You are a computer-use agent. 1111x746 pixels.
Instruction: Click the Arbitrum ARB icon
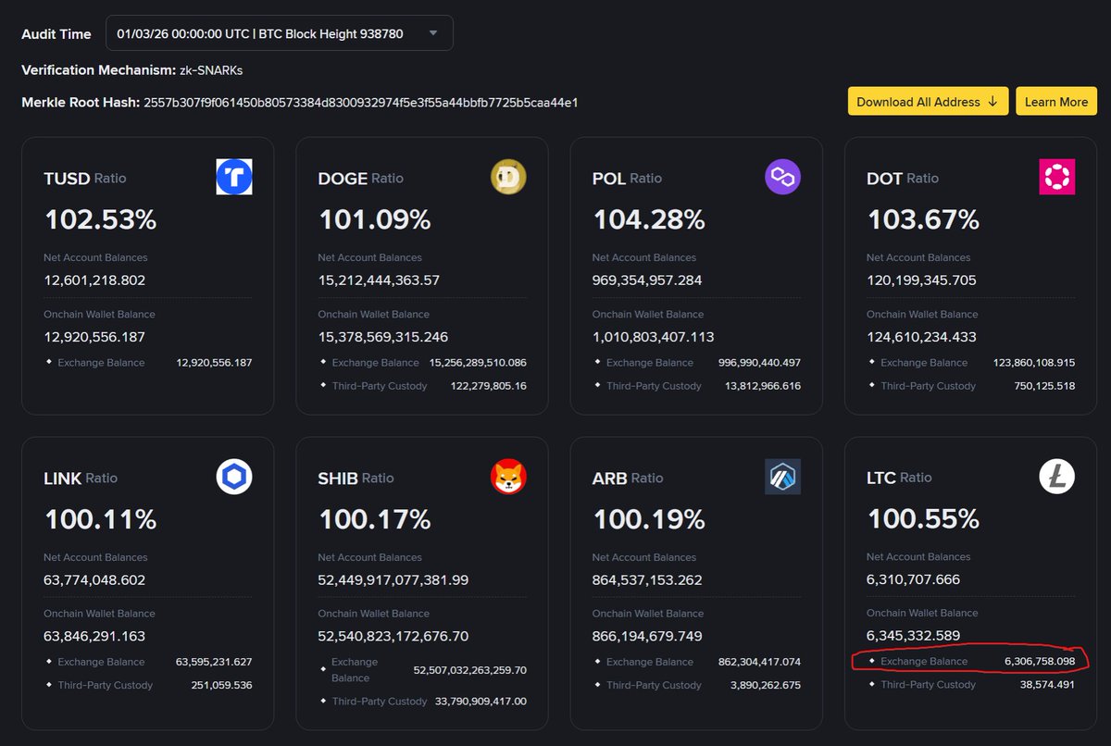pyautogui.click(x=782, y=477)
